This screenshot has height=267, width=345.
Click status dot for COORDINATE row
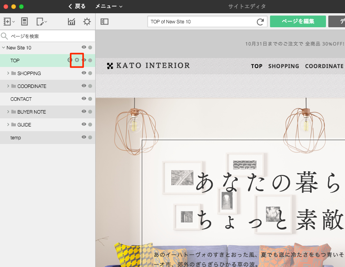click(x=90, y=86)
